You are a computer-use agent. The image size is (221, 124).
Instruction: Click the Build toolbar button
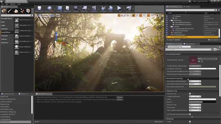click(x=110, y=9)
